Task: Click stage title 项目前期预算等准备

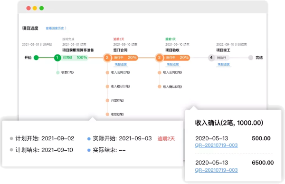Action: point(78,50)
